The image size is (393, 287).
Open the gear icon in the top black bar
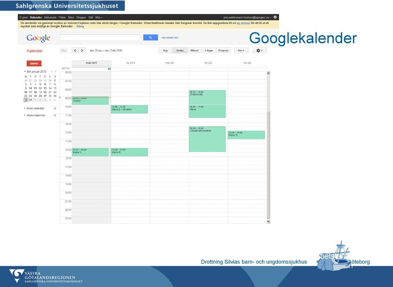pos(275,17)
